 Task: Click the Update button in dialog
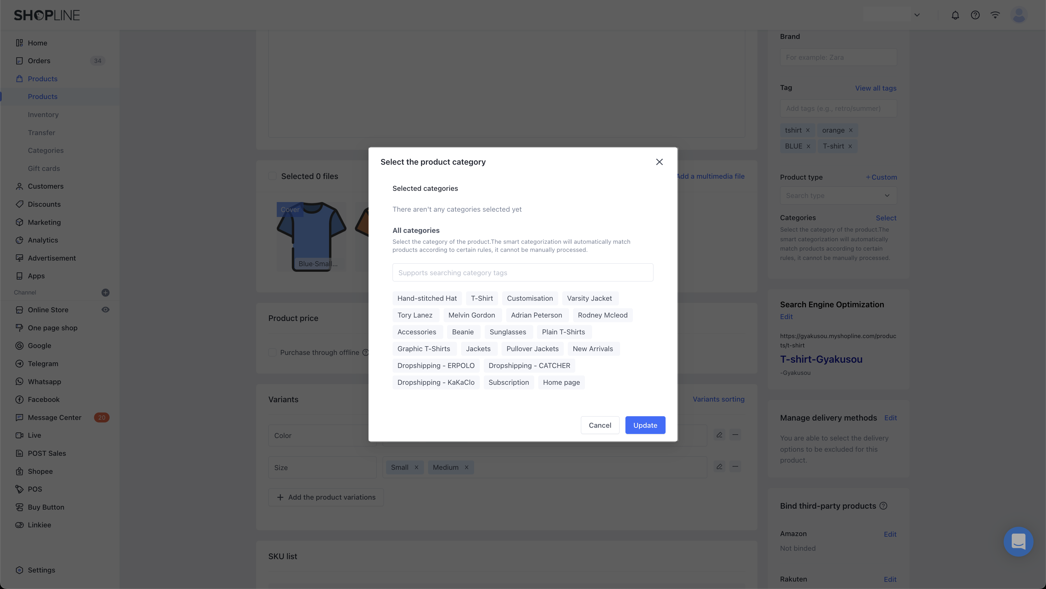(x=645, y=425)
